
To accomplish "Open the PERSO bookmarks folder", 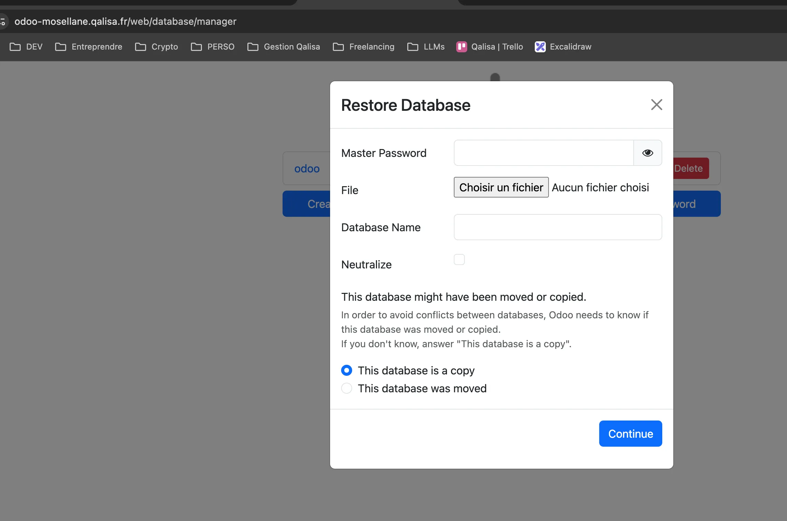I will tap(213, 47).
